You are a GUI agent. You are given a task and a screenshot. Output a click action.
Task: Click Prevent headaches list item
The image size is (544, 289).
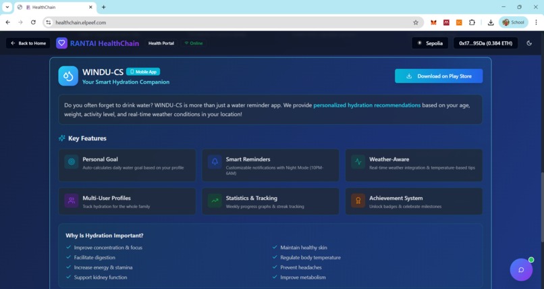click(301, 267)
